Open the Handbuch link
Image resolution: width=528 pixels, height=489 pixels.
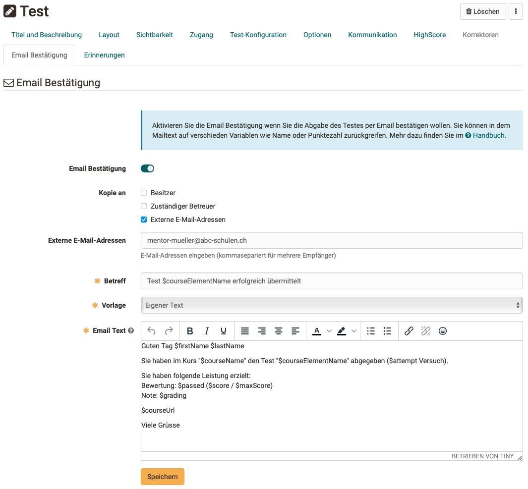(x=488, y=135)
